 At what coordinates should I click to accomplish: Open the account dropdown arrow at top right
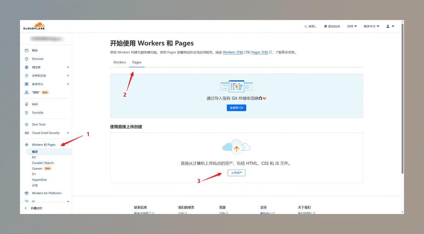393,26
